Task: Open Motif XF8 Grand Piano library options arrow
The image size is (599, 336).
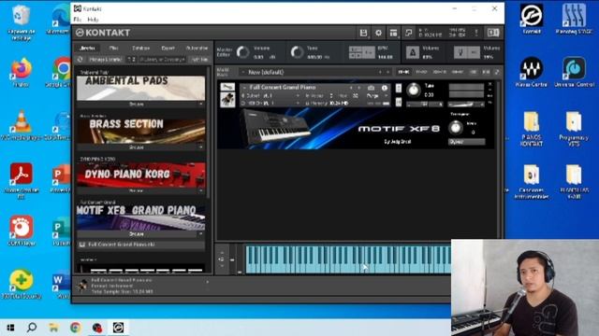Action: coord(201,233)
